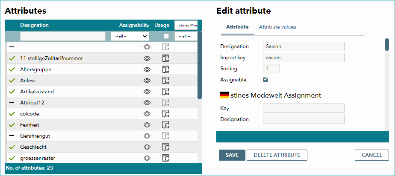Select the 11-stelligeZolltarifnummer attribute name

point(51,58)
